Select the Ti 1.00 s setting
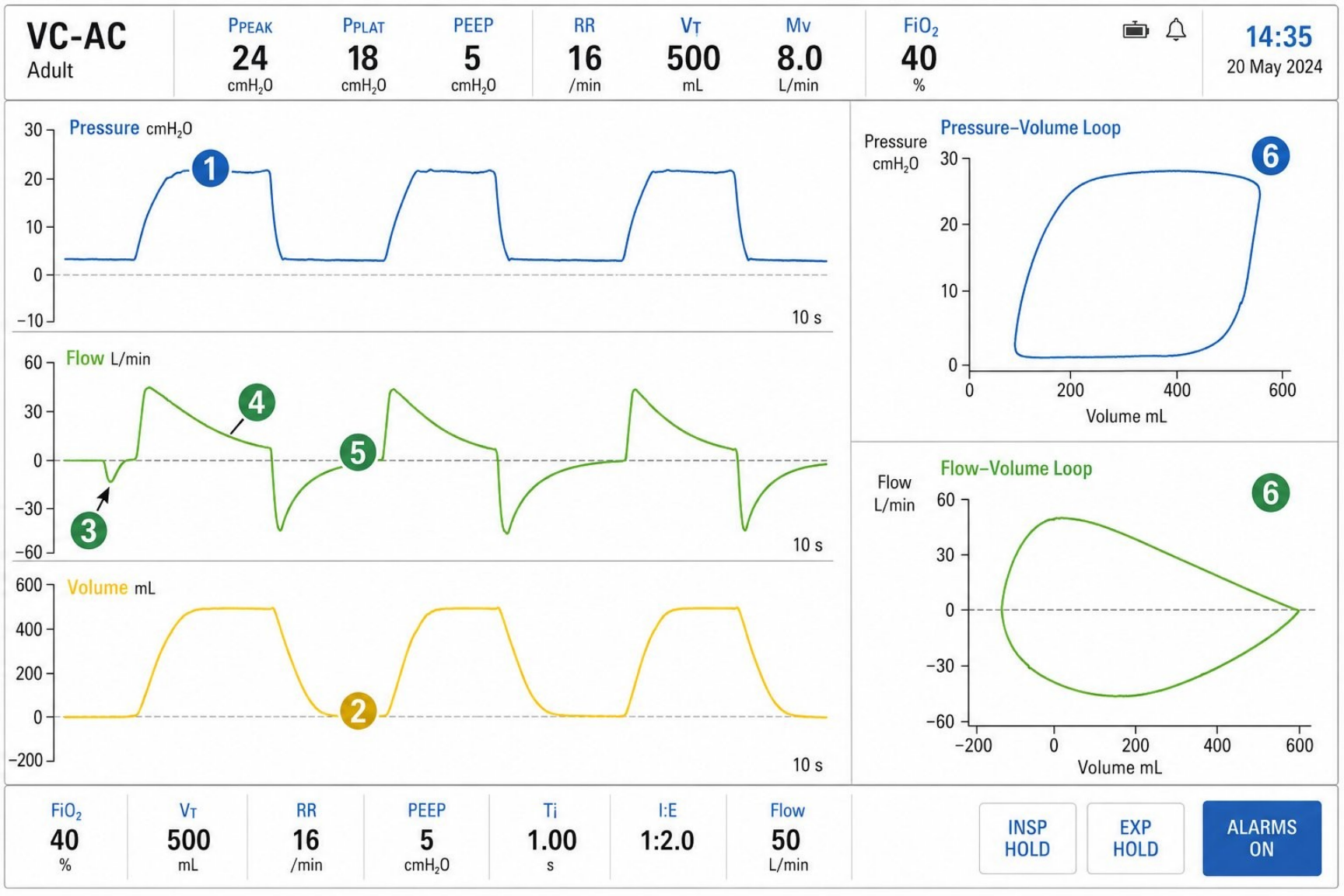The height and width of the screenshot is (896, 1344). point(551,837)
